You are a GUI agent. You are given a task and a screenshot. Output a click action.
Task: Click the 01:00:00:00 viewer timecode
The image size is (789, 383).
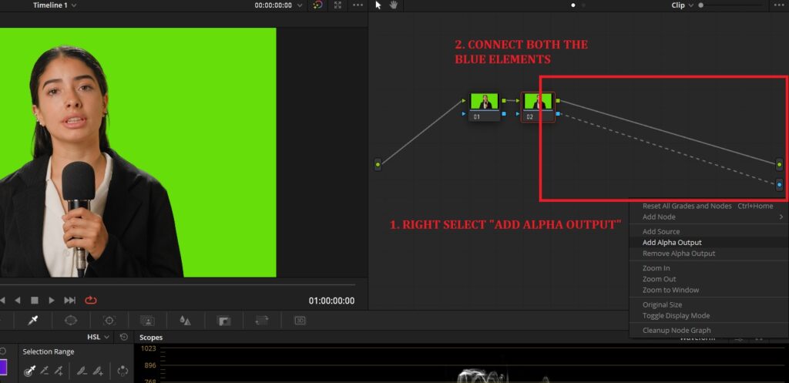331,301
